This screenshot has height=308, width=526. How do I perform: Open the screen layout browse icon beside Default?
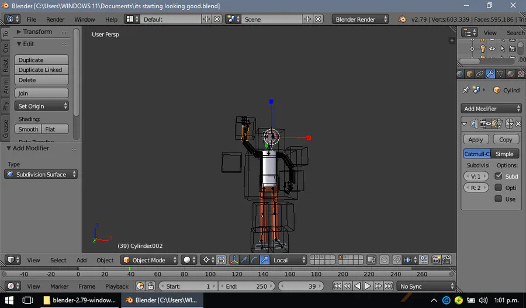tap(132, 19)
